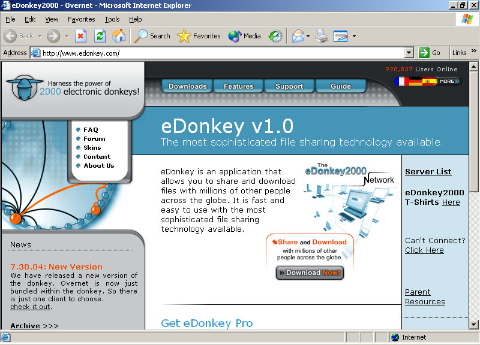480x345 pixels.
Task: Open the History clock icon
Action: tap(275, 36)
